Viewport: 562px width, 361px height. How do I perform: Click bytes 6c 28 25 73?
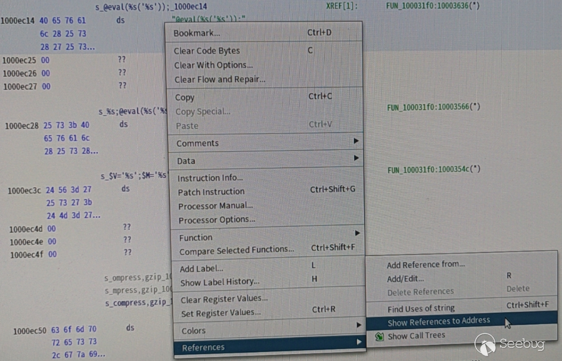(x=63, y=34)
